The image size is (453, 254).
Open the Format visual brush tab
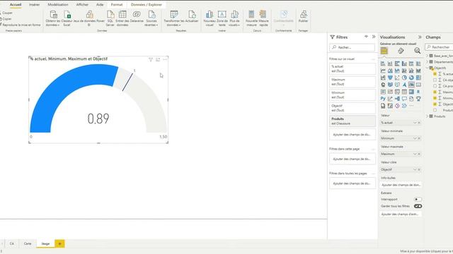[x=401, y=51]
